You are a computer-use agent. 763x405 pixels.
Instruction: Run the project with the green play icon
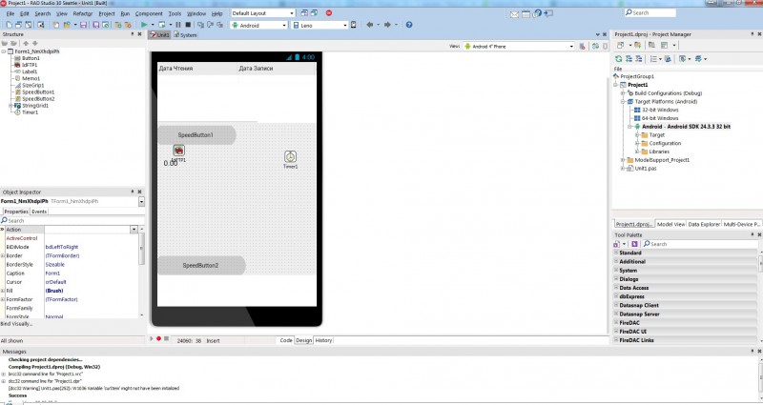pos(144,25)
